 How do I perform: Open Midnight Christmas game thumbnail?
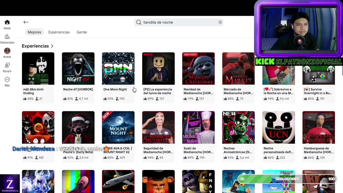tap(198, 68)
